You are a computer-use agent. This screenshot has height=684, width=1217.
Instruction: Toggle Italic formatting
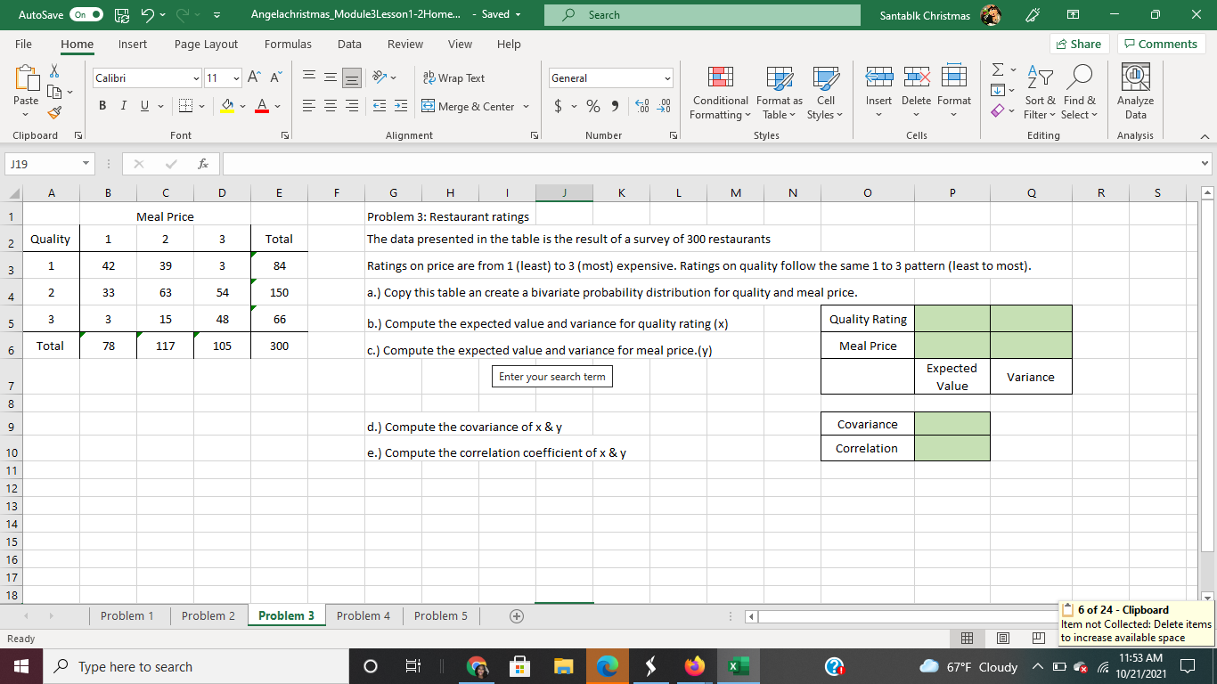click(124, 107)
